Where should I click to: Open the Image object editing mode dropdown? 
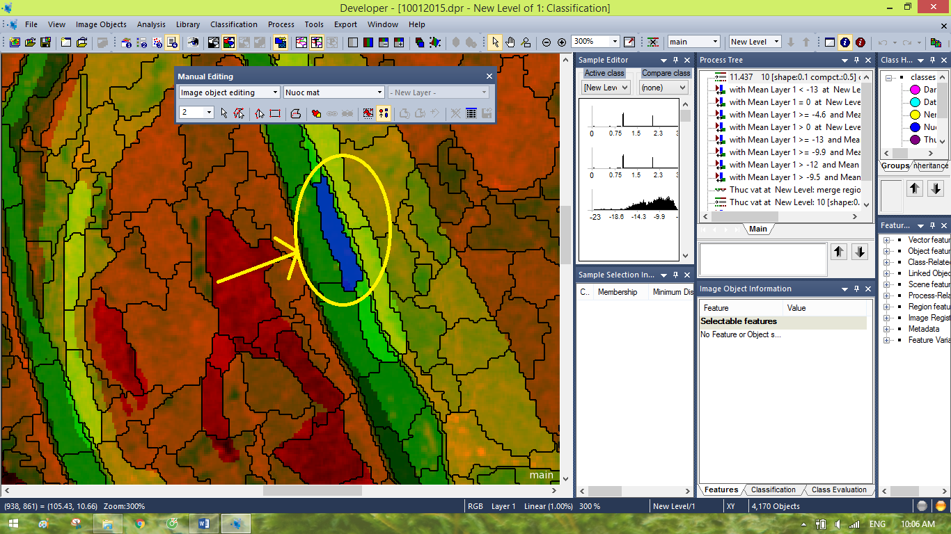229,92
